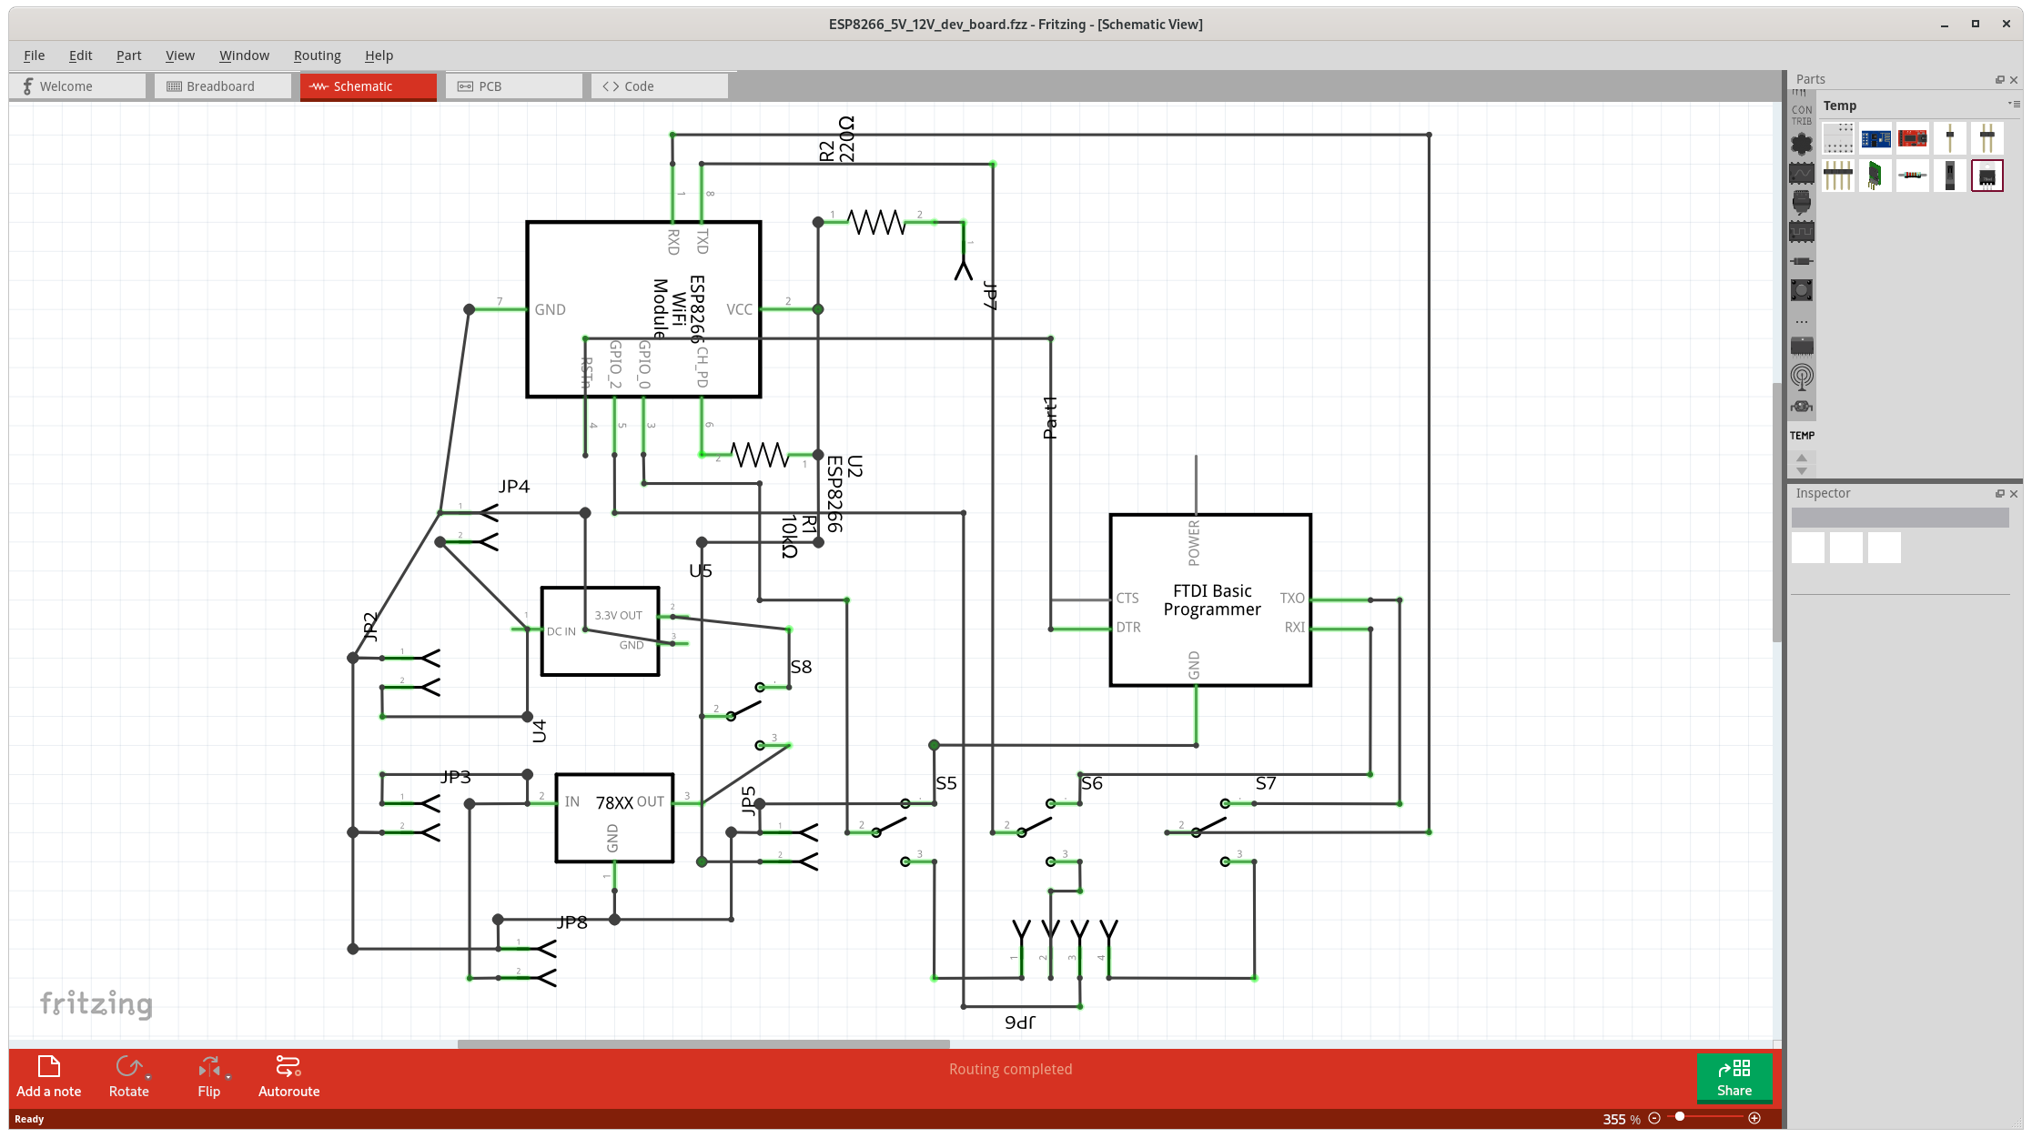Select the RF antenna parts category

click(1801, 377)
